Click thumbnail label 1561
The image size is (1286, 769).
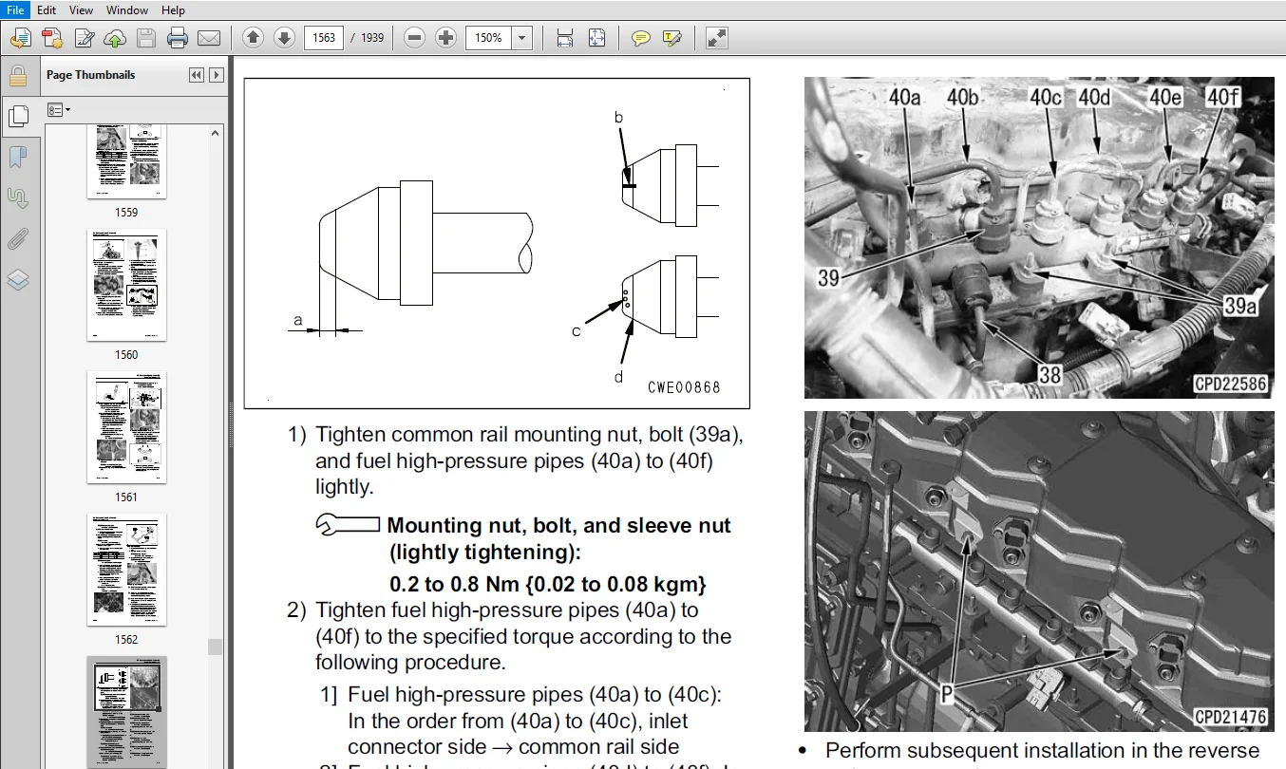tap(126, 497)
